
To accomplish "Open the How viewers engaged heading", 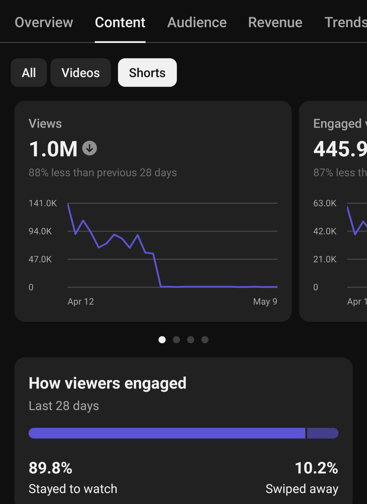I will pyautogui.click(x=108, y=383).
